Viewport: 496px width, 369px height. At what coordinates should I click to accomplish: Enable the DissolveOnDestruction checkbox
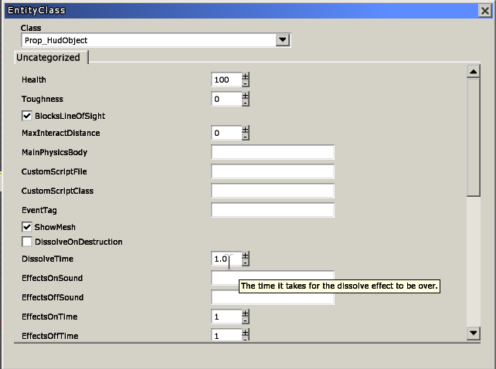(27, 242)
